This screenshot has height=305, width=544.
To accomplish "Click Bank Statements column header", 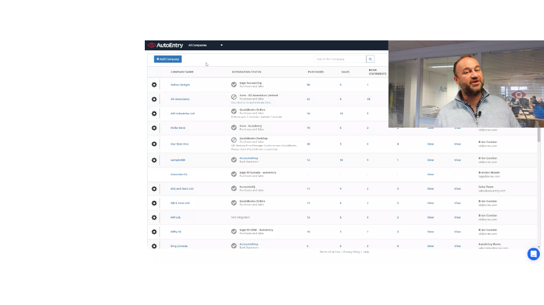I will pyautogui.click(x=378, y=72).
